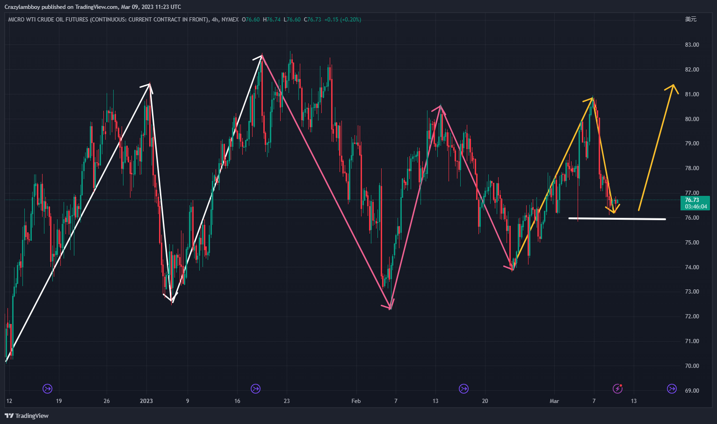Click the TradingView wordmark text
The height and width of the screenshot is (424, 717).
[32, 416]
